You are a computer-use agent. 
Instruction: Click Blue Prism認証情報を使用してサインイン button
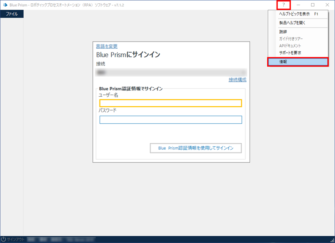[196, 148]
